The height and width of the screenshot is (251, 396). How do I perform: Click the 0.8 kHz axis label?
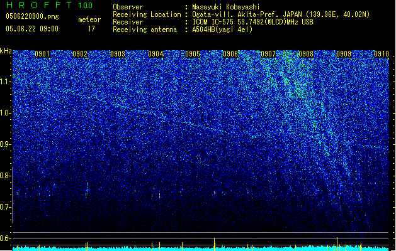point(5,176)
